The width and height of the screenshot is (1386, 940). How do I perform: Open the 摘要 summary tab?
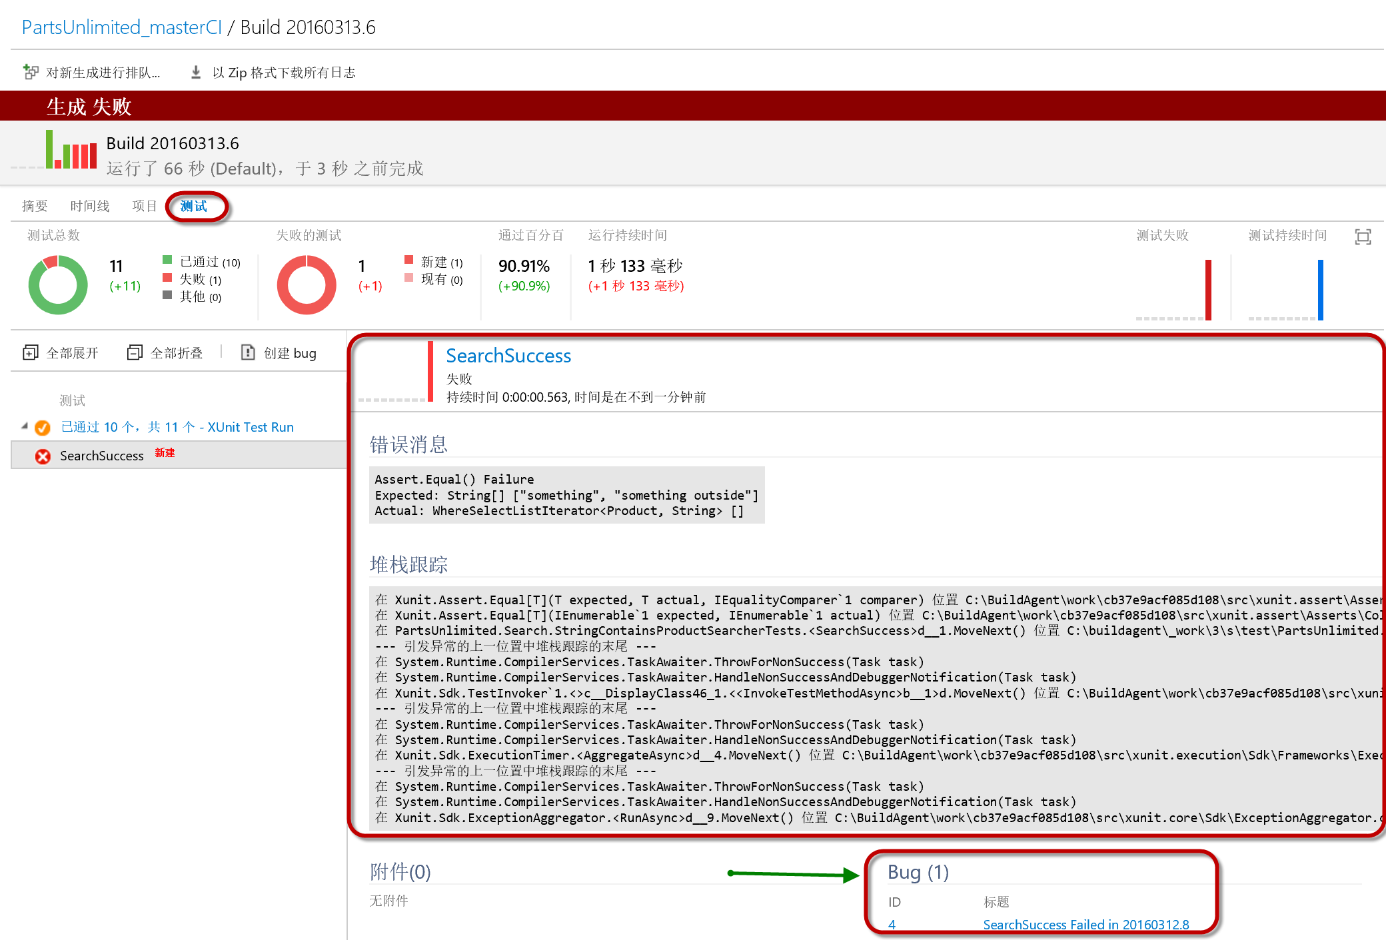35,206
